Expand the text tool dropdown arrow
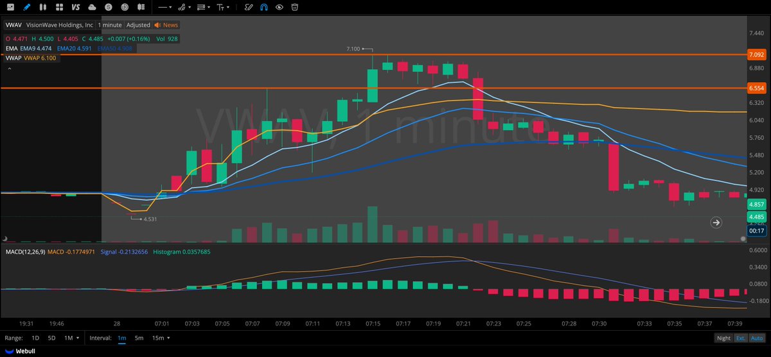The image size is (771, 357). click(x=229, y=8)
